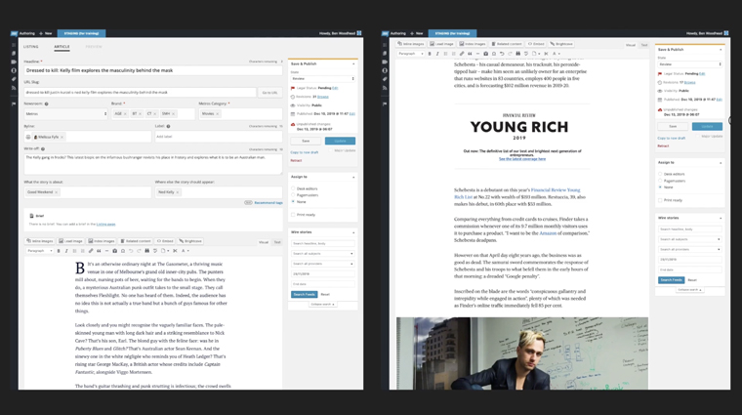This screenshot has height=415, width=742.
Task: Click the binoculars find icon in the left editor
Action: (147, 251)
